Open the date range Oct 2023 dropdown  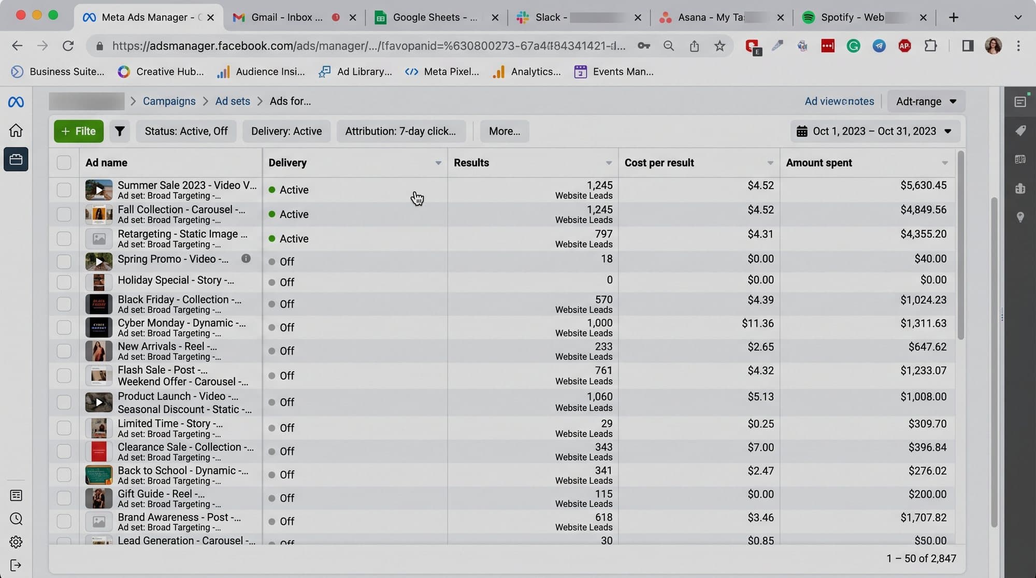click(875, 132)
